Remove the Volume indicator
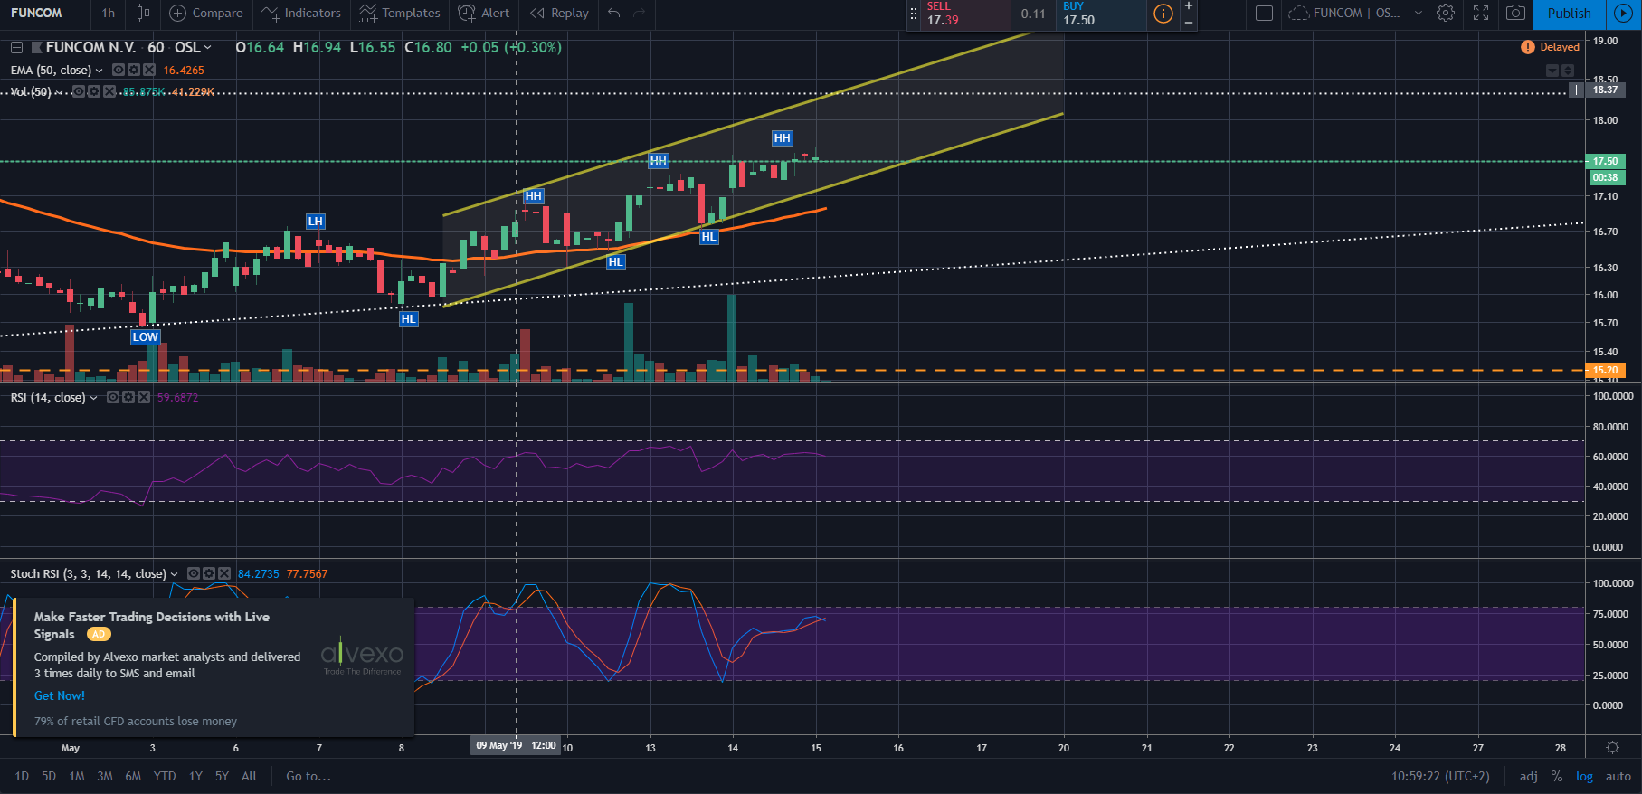 click(109, 91)
